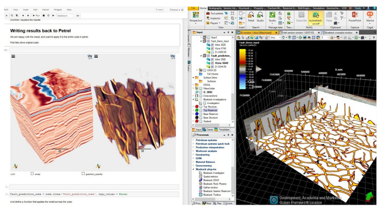378x208 pixels.
Task: Collapse the Blueback plug-ins group
Action: click(193, 169)
